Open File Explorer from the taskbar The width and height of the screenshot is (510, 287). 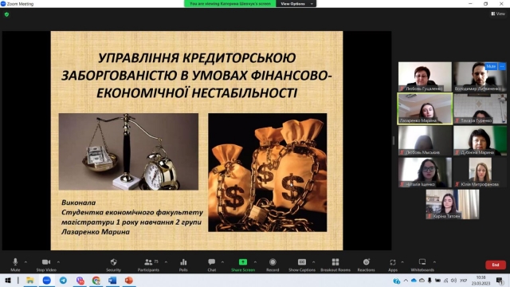(x=30, y=280)
